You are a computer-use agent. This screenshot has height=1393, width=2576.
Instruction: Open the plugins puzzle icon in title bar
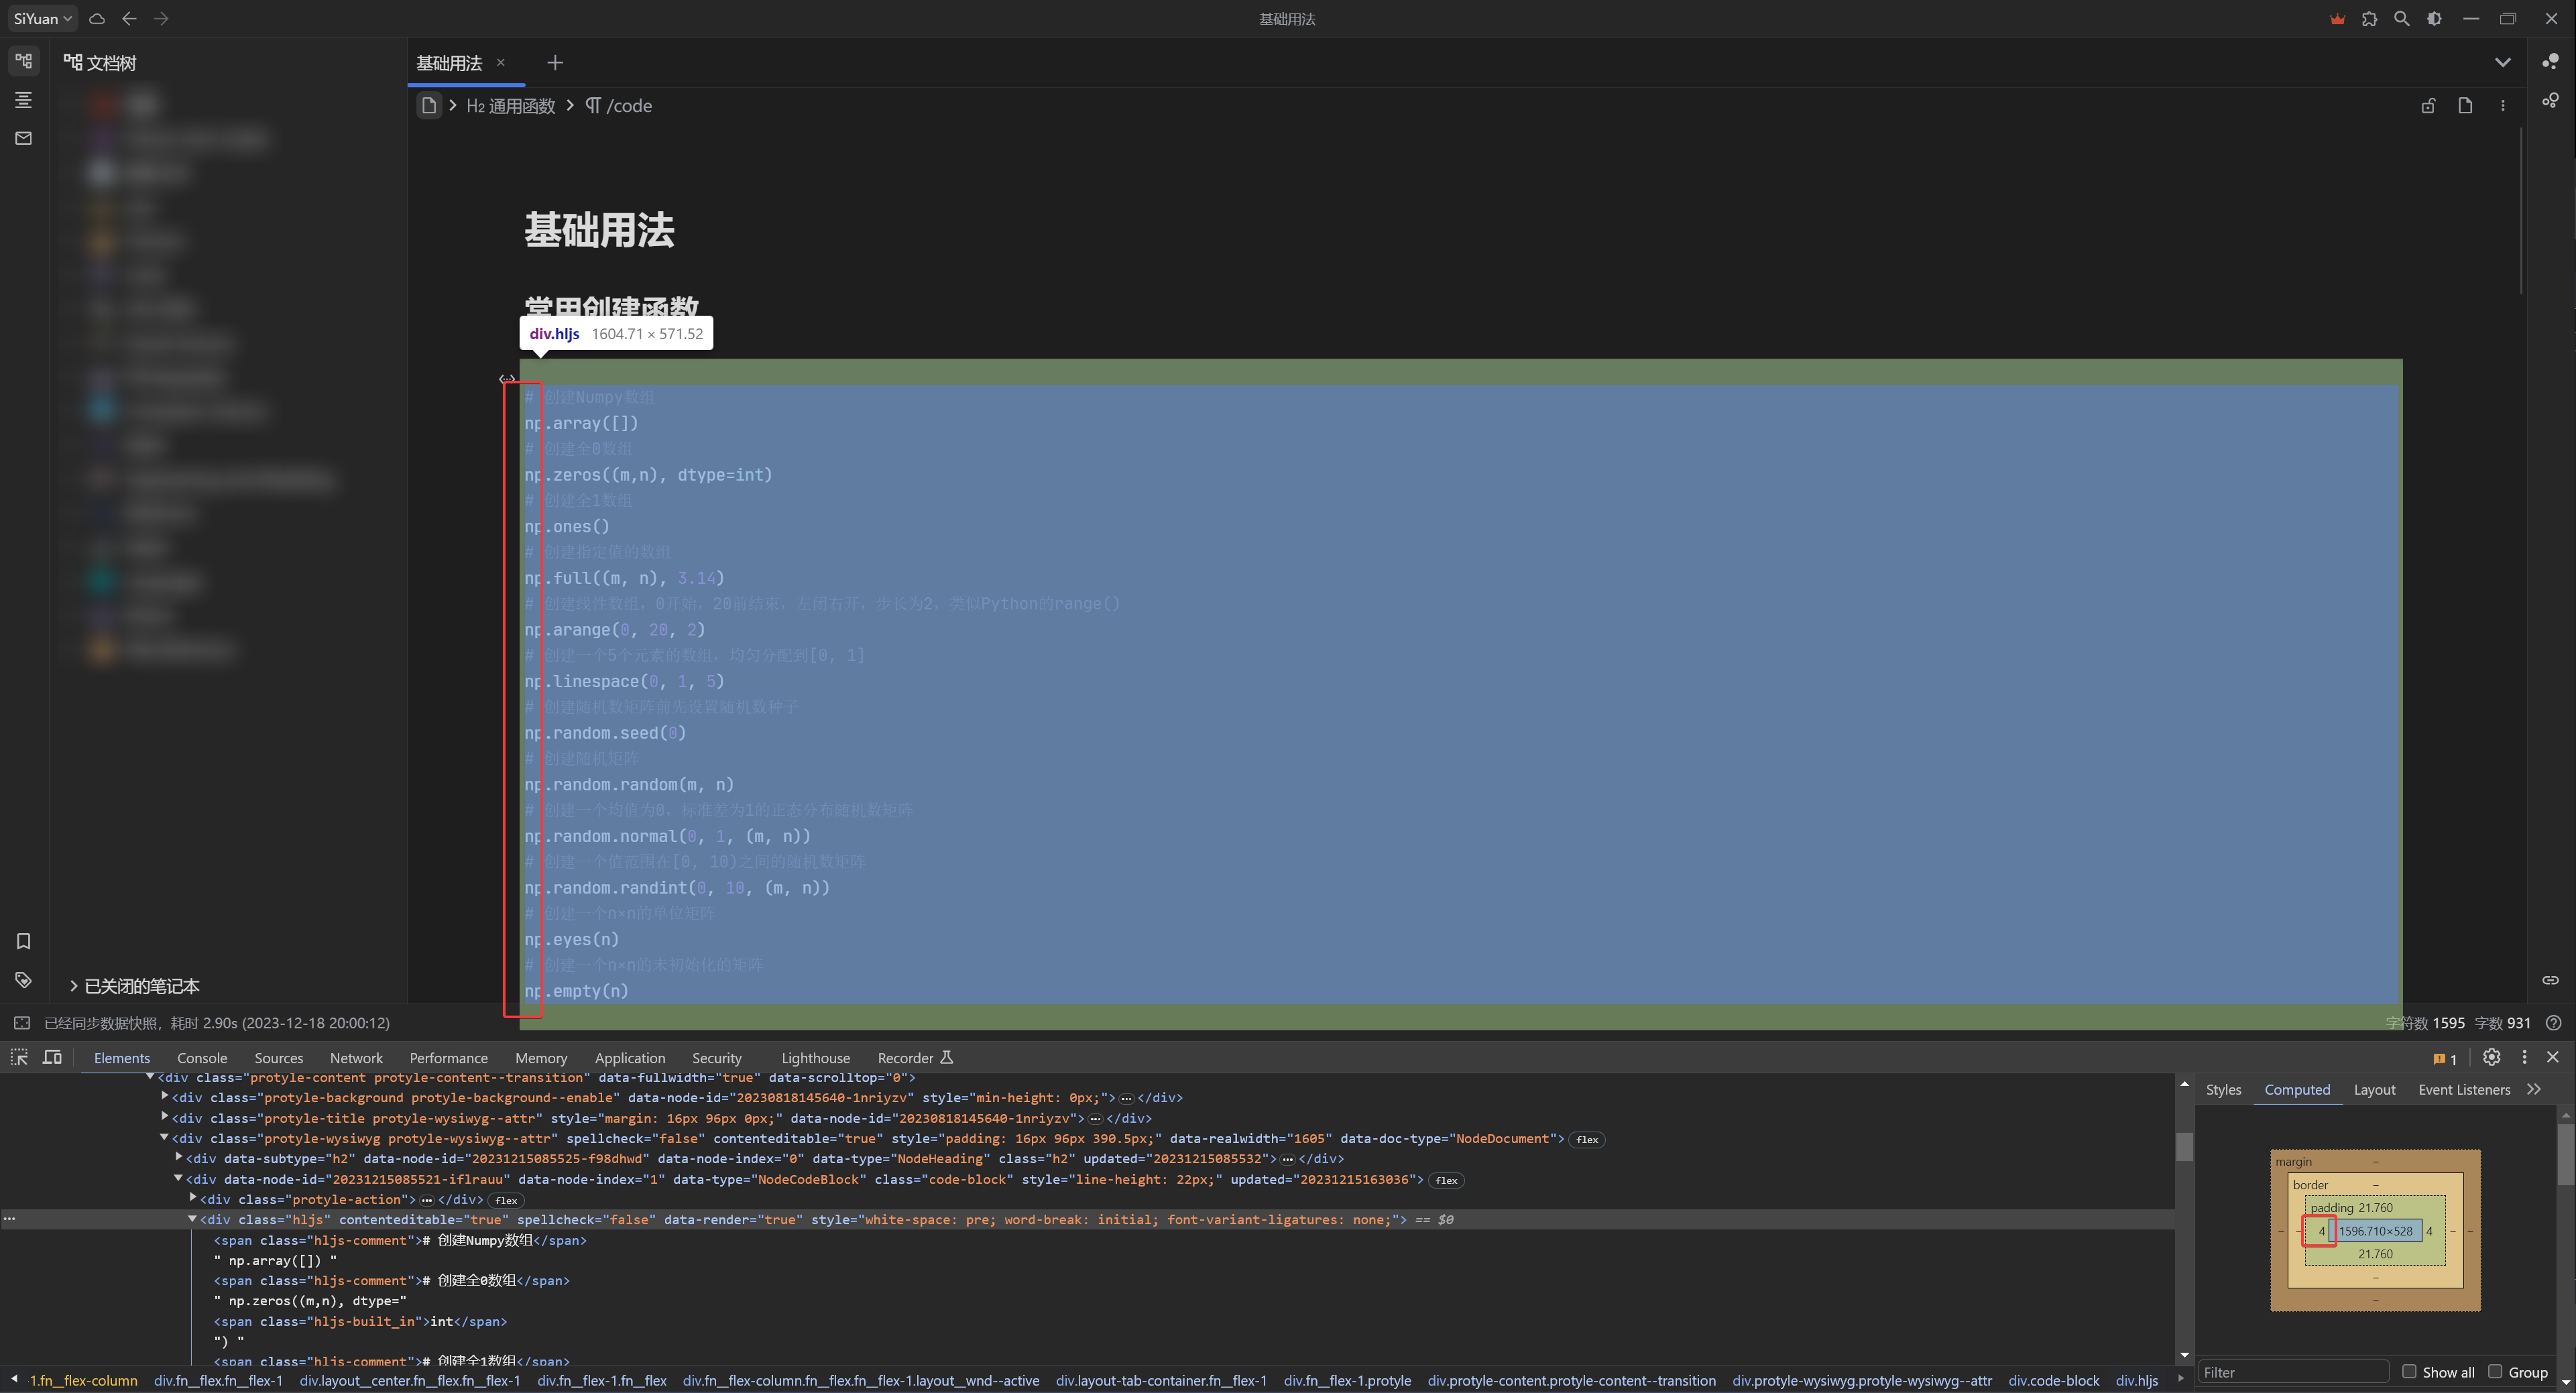click(x=2369, y=18)
